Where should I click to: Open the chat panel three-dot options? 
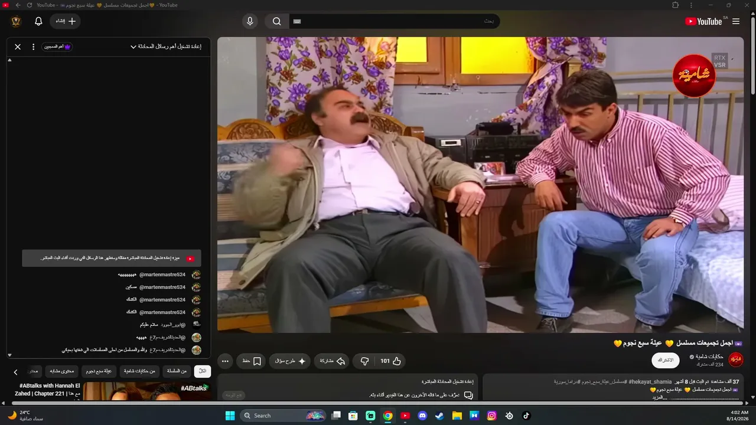[33, 47]
